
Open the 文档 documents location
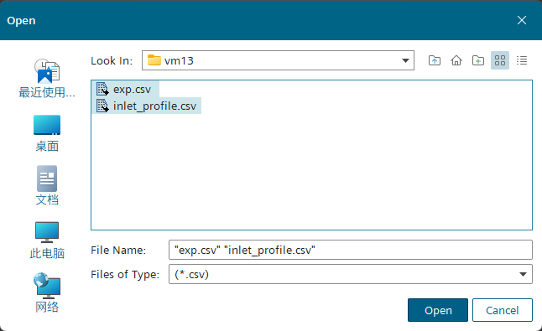click(47, 186)
